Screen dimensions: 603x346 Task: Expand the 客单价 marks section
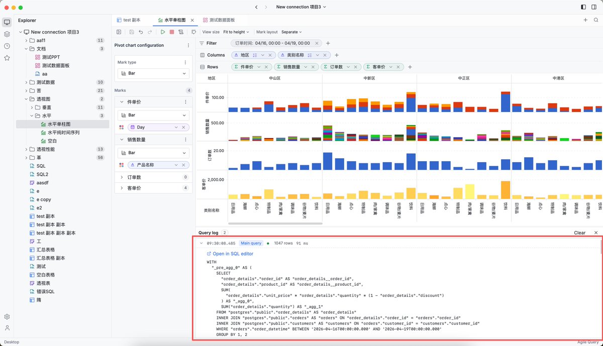(x=122, y=188)
